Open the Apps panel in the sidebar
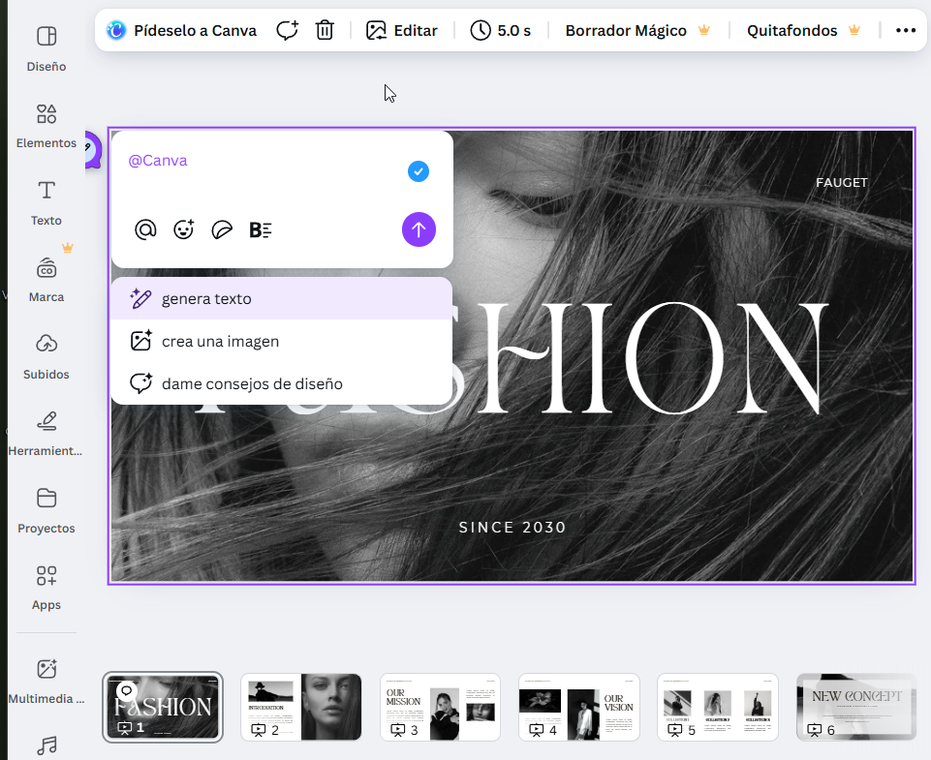931x760 pixels. click(46, 588)
